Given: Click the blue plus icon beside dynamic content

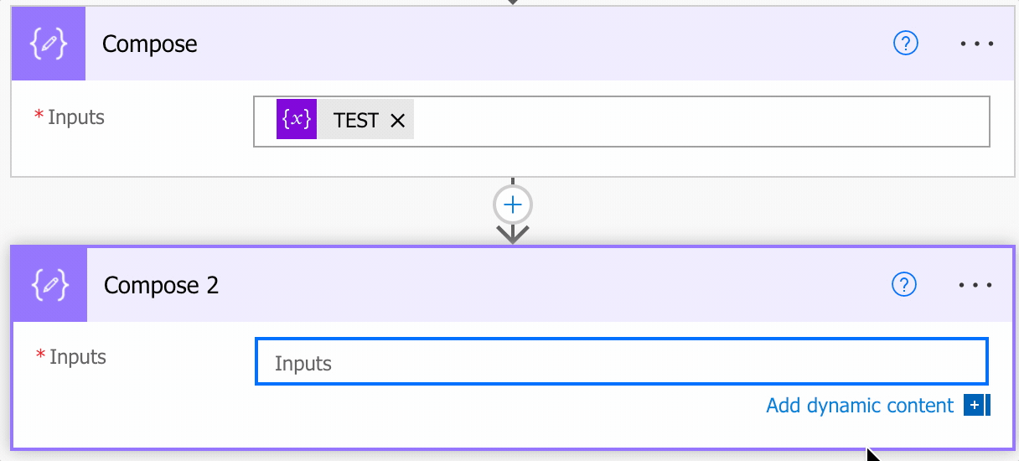Looking at the screenshot, I should pos(975,406).
